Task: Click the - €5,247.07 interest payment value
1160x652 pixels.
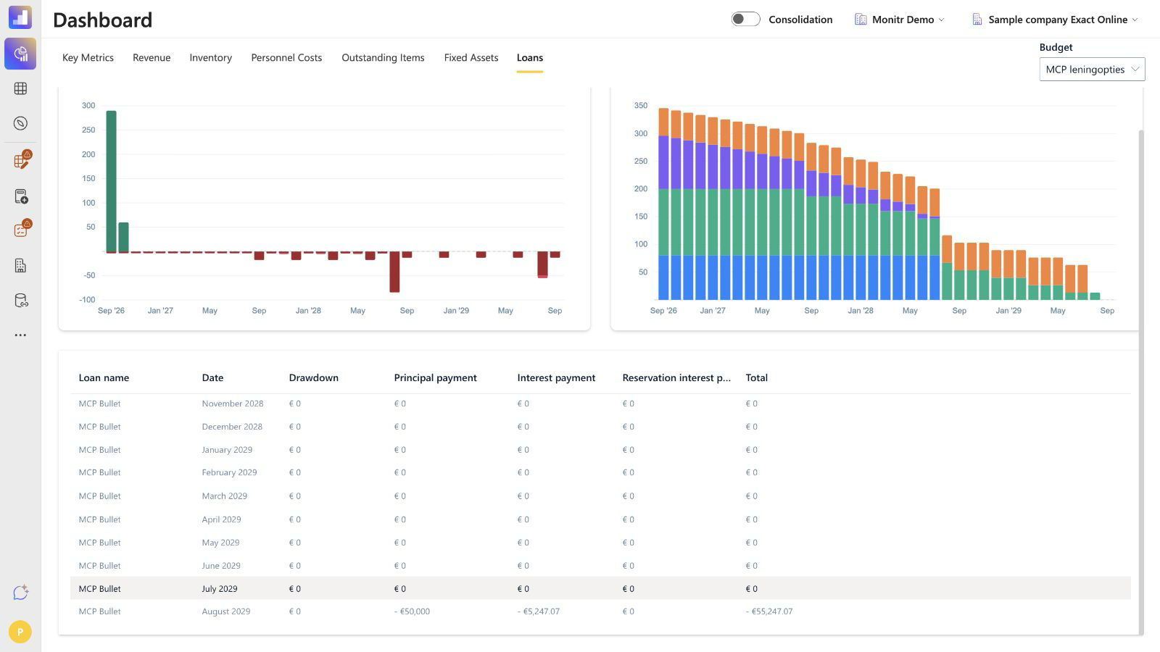Action: click(538, 611)
